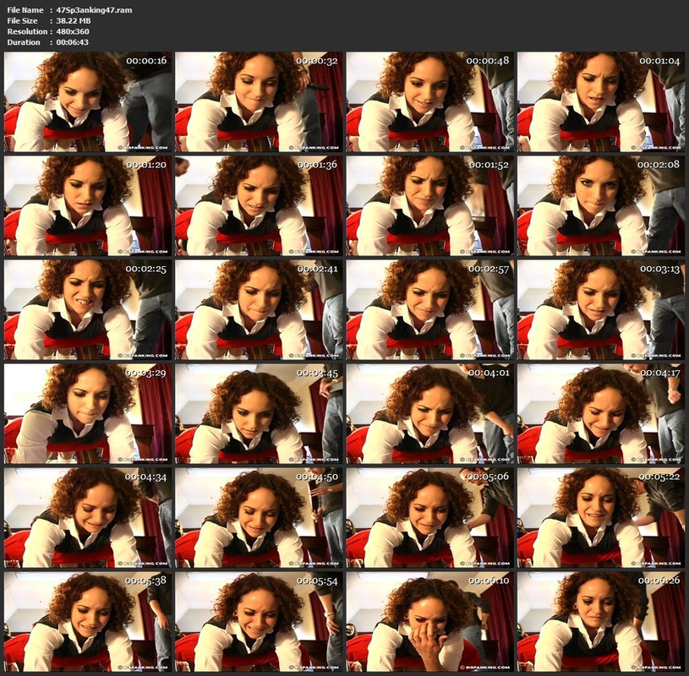
Task: Choose the 00:05:06 preview frame
Action: tap(430, 518)
